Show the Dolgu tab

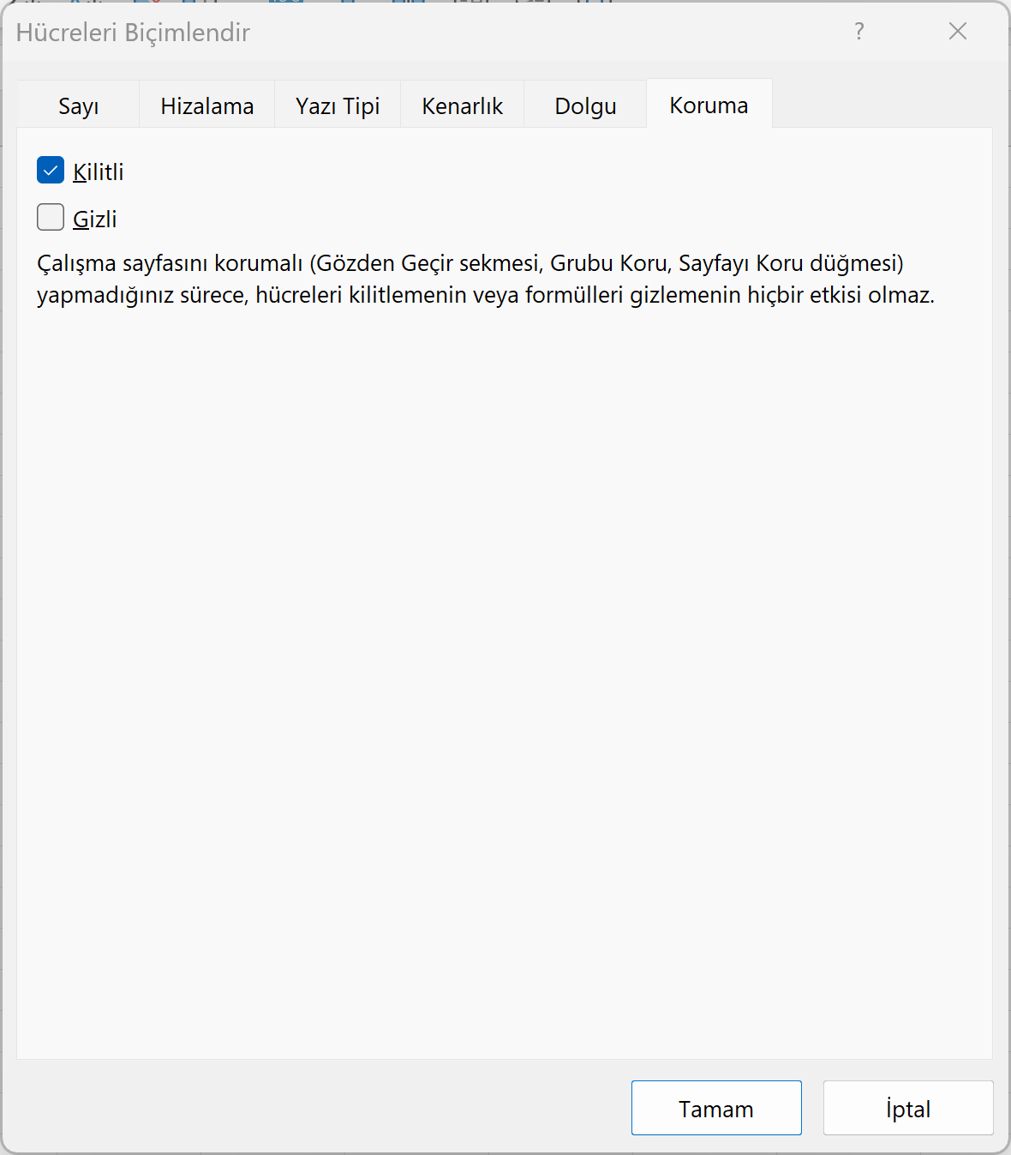(585, 106)
